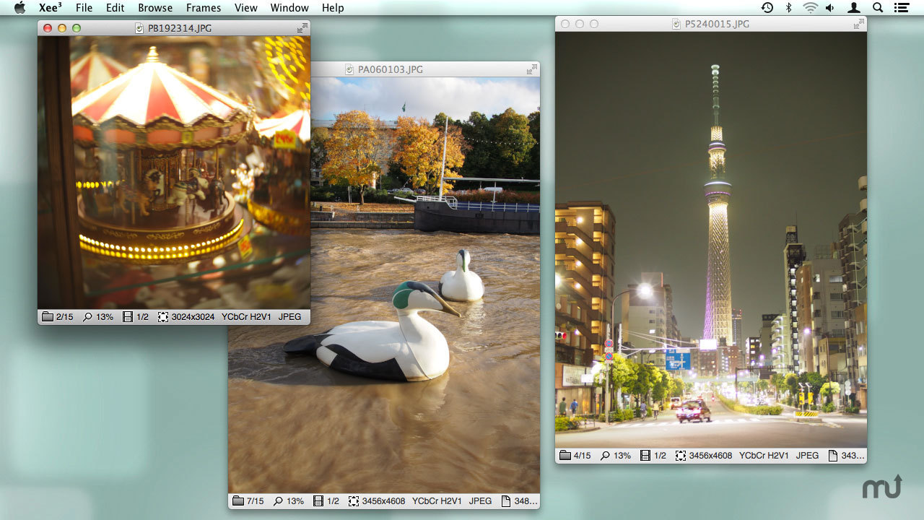This screenshot has height=520, width=924.
Task: Open Notification Center from menu bar
Action: click(x=901, y=8)
